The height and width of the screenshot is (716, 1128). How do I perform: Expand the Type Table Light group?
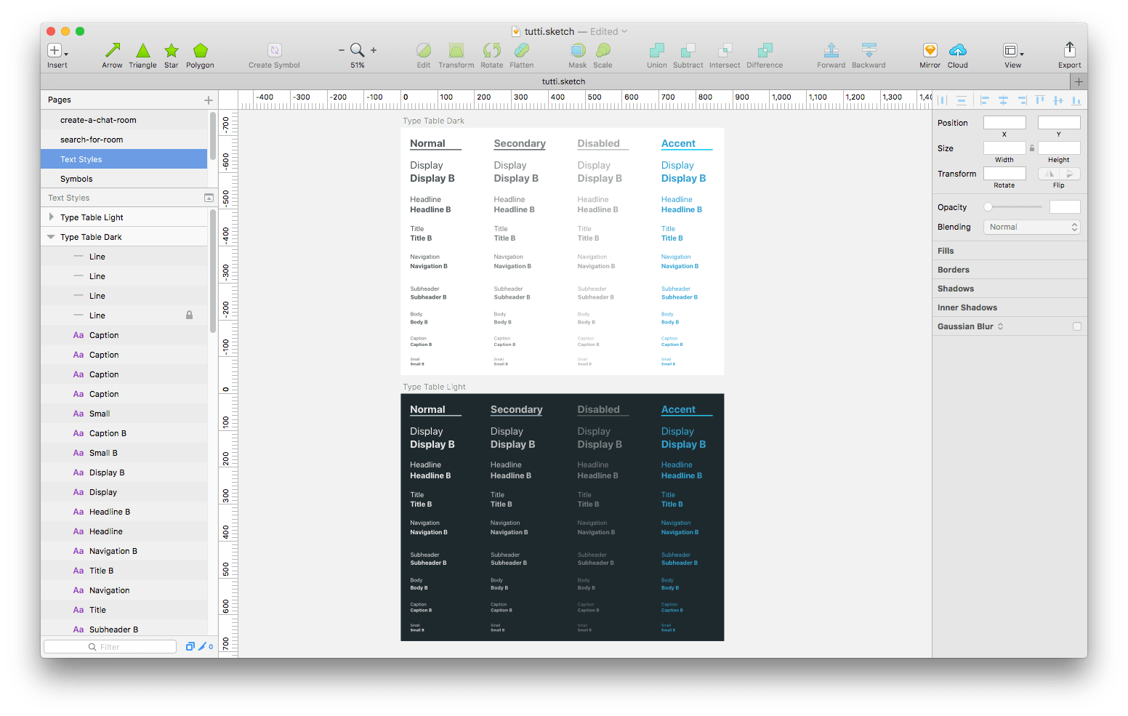tap(51, 217)
